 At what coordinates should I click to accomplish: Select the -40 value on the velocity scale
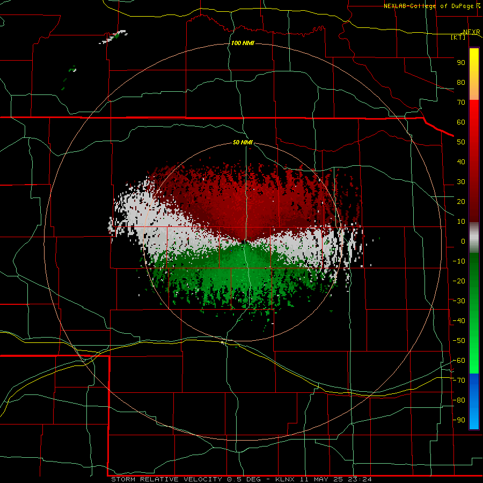[x=459, y=321]
